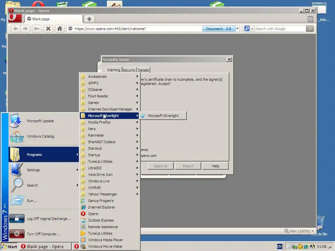
Task: Switch to the Security tab
Action: (129, 70)
